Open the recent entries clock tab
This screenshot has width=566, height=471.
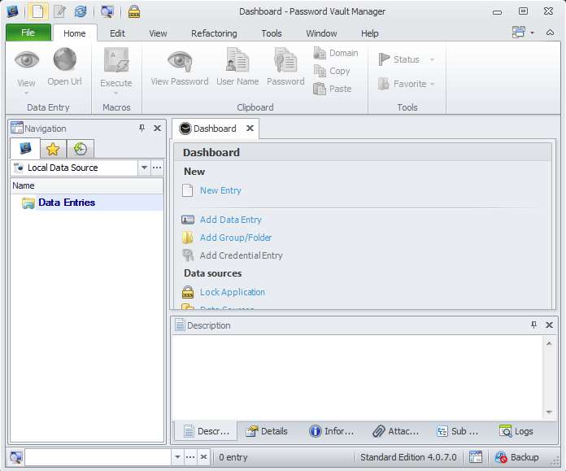[x=80, y=149]
